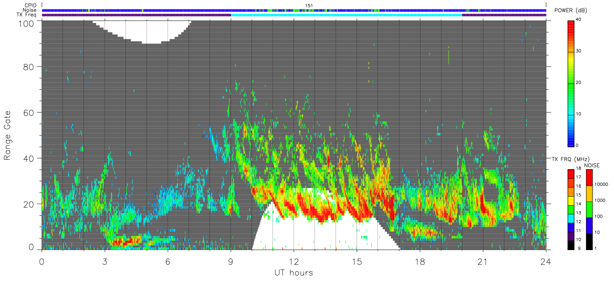The height and width of the screenshot is (283, 614).
Task: Click the 3 tick on UT hours axis
Action: 104,262
